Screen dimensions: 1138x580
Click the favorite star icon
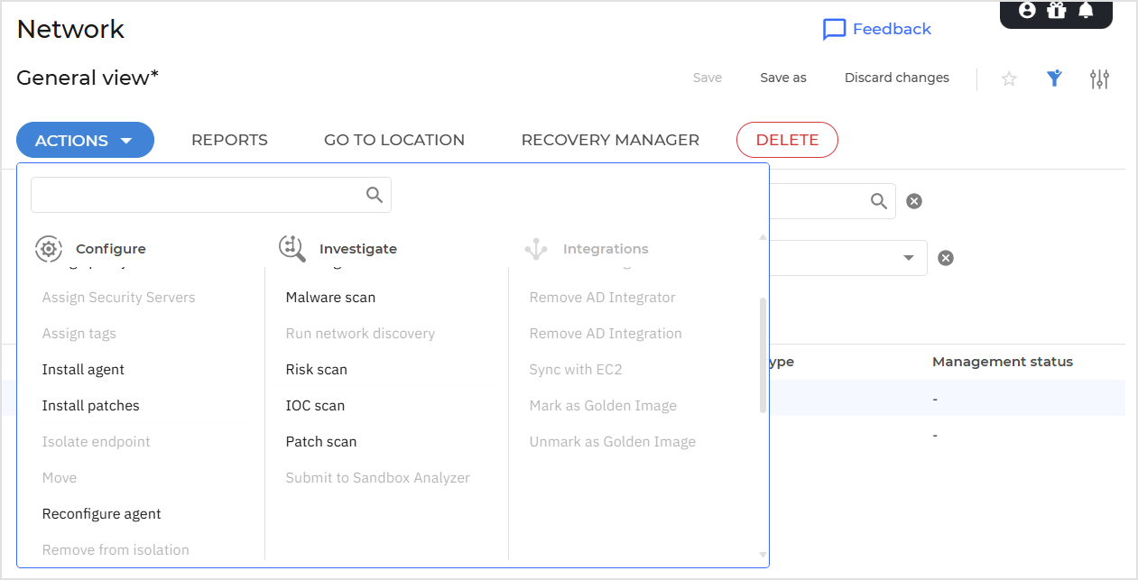point(1009,78)
